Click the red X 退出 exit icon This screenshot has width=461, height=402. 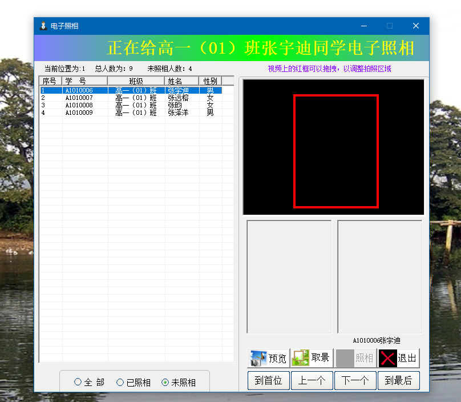point(388,359)
